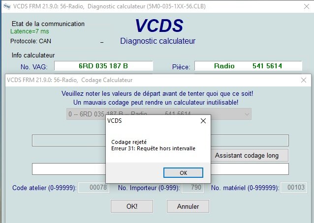
Task: Open the greyed-out module selection dropdown
Action: click(159, 114)
